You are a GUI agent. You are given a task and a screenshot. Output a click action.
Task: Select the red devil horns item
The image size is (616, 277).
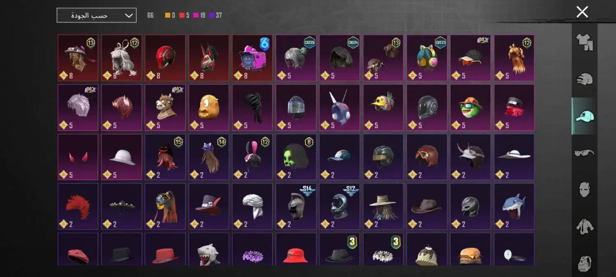(78, 157)
